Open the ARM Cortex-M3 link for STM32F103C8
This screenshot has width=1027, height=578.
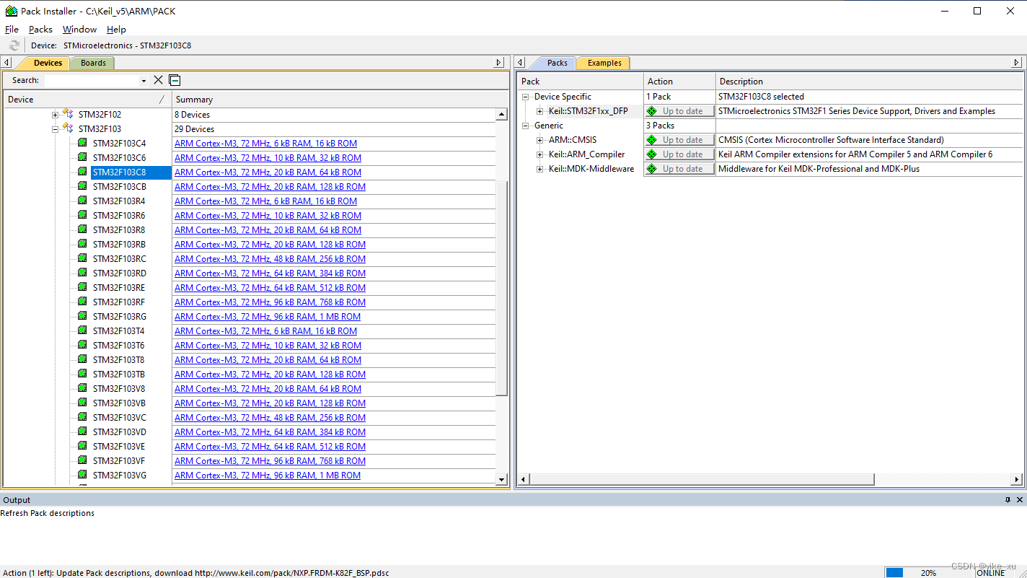[x=267, y=172]
